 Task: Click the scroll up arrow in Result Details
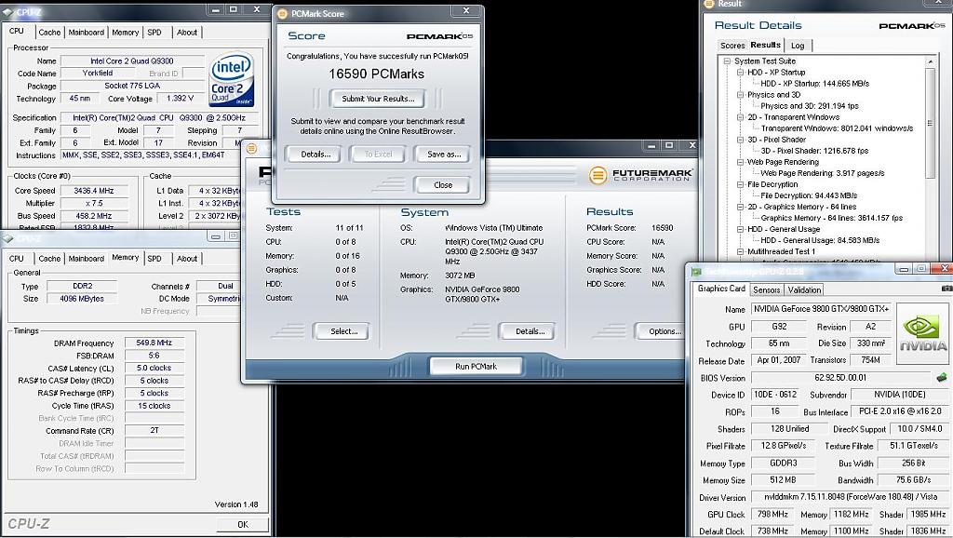930,61
